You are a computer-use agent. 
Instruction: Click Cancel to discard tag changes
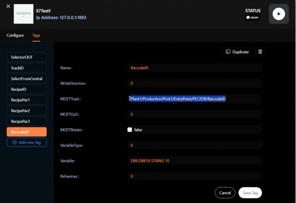[x=225, y=193]
